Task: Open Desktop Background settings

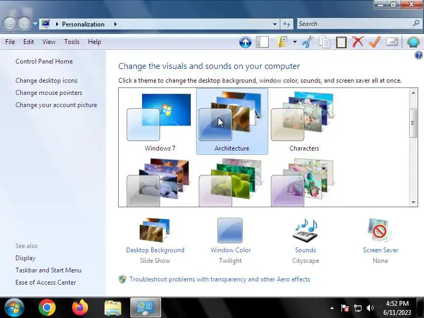Action: [155, 241]
